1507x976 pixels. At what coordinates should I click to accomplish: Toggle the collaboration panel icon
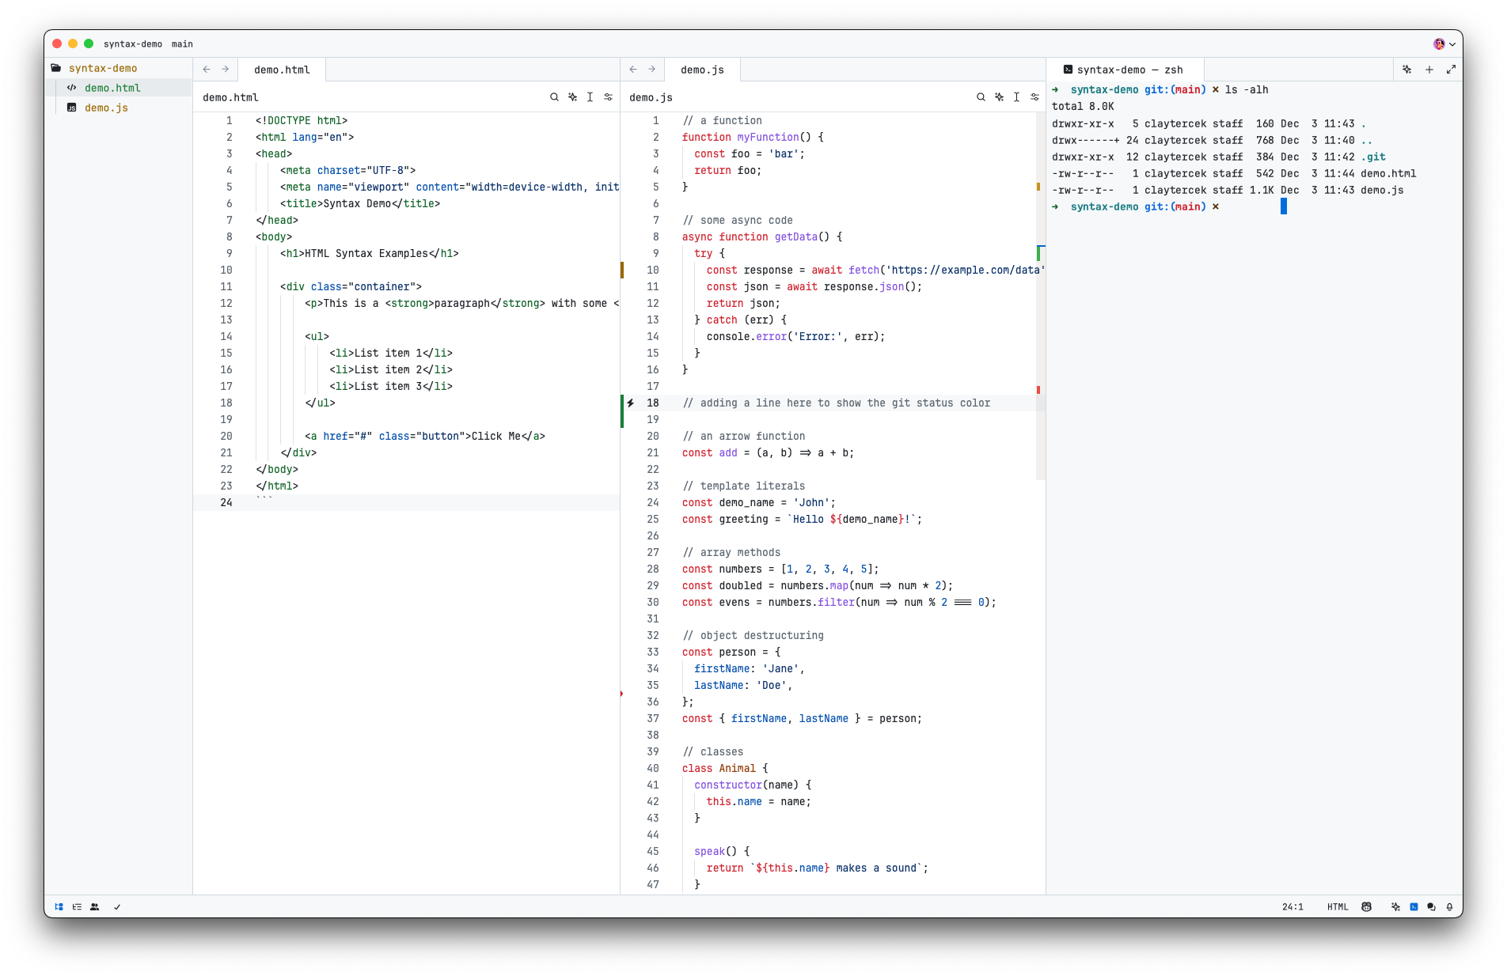pos(95,907)
